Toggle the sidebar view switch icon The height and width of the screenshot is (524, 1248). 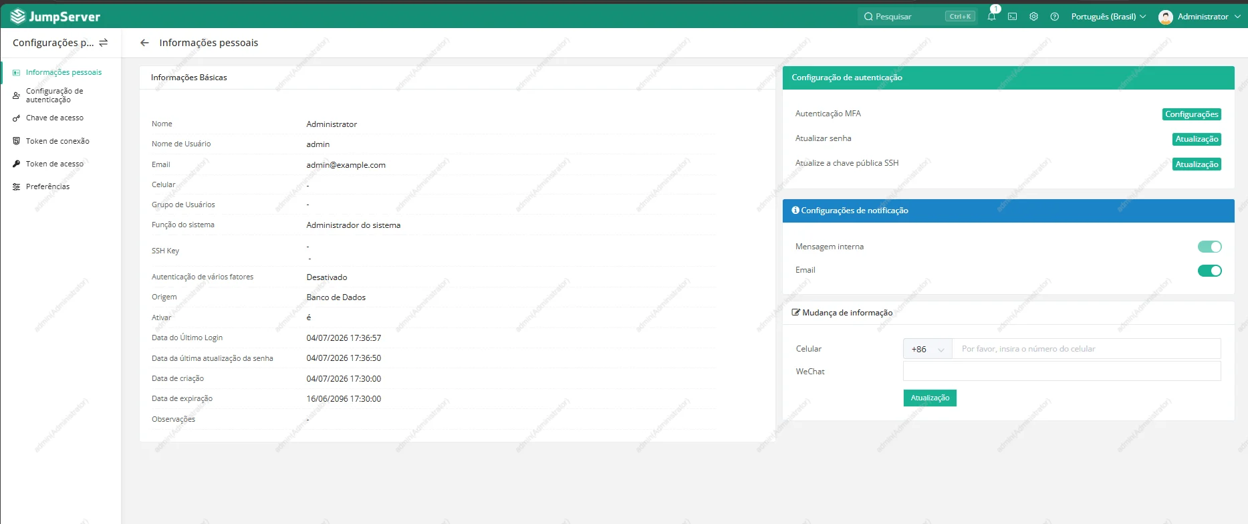click(x=104, y=43)
